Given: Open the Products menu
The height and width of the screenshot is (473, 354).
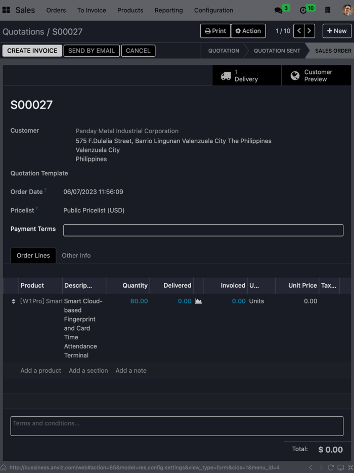Looking at the screenshot, I should [x=130, y=10].
